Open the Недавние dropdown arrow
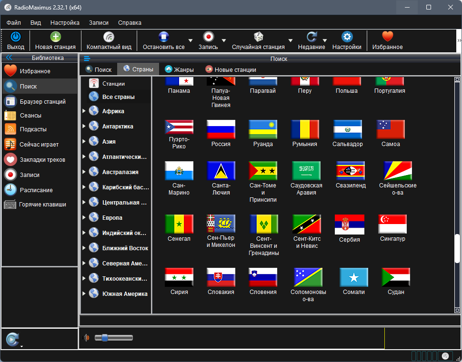 coord(325,40)
